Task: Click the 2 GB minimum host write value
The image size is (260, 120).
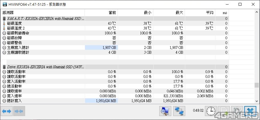Action: click(x=148, y=47)
